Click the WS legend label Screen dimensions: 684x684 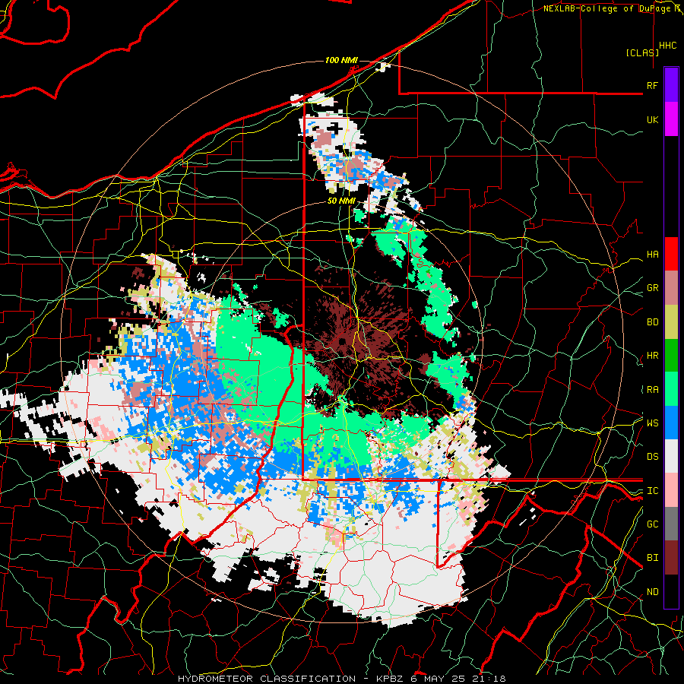click(x=652, y=423)
